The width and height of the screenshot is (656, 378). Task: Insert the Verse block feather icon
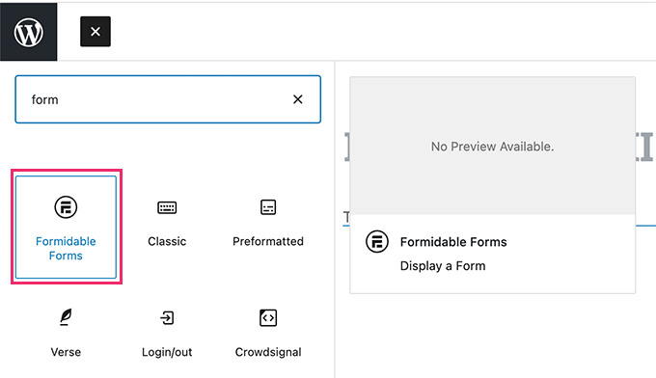[x=66, y=317]
